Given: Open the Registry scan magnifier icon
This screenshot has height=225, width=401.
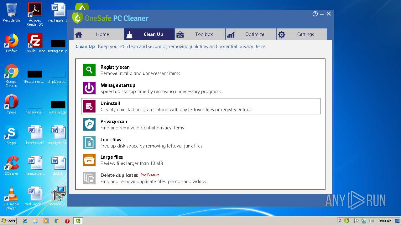Looking at the screenshot, I should pyautogui.click(x=89, y=70).
